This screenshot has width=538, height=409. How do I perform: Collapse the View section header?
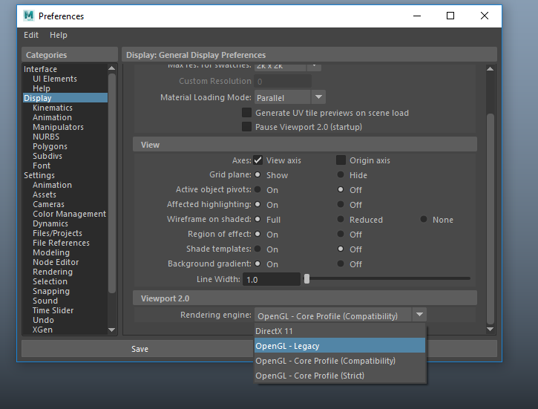coord(305,145)
